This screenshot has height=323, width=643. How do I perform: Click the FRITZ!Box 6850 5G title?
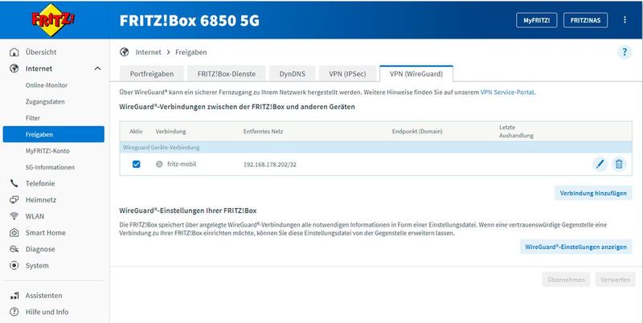click(190, 21)
